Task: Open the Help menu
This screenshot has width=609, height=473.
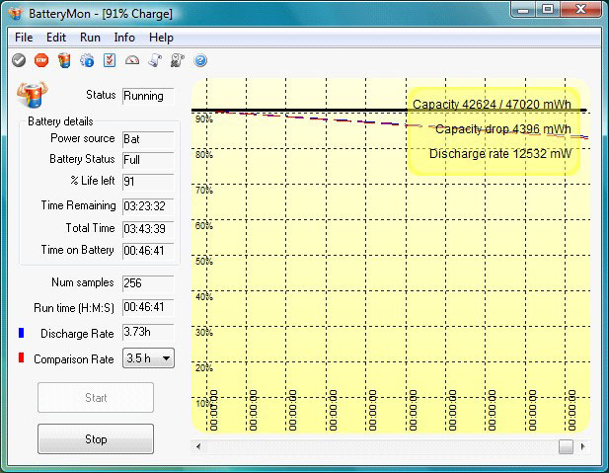Action: pos(161,38)
